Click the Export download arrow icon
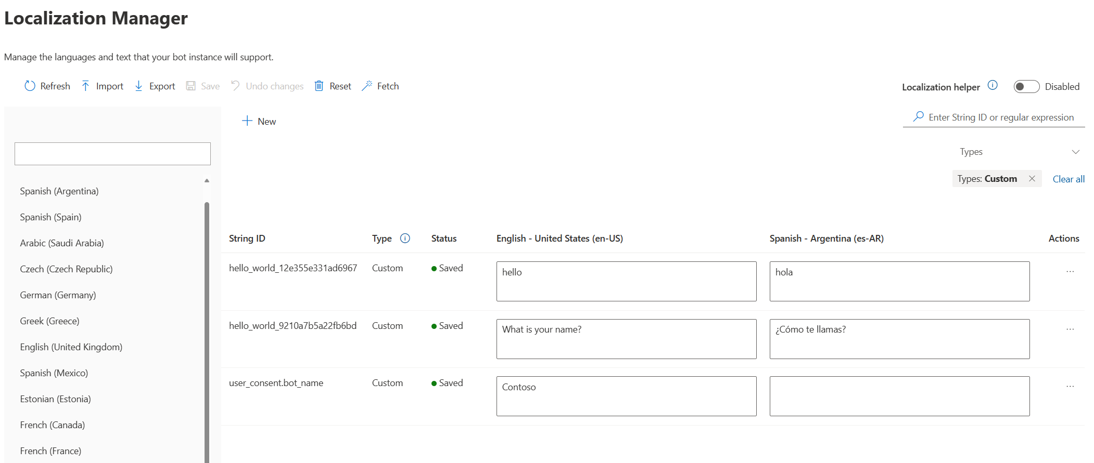The height and width of the screenshot is (463, 1094). point(138,86)
